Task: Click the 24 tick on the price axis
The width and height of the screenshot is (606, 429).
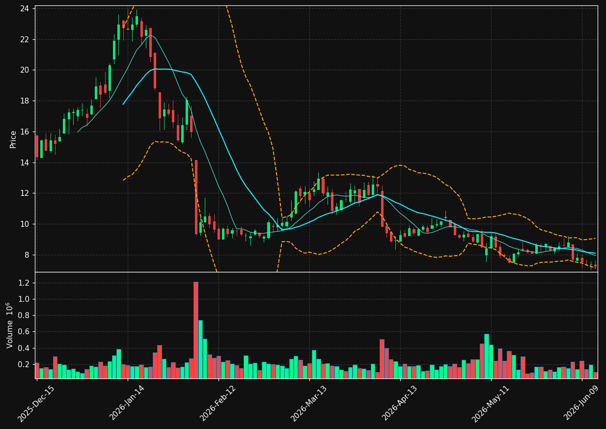Action: click(x=25, y=8)
